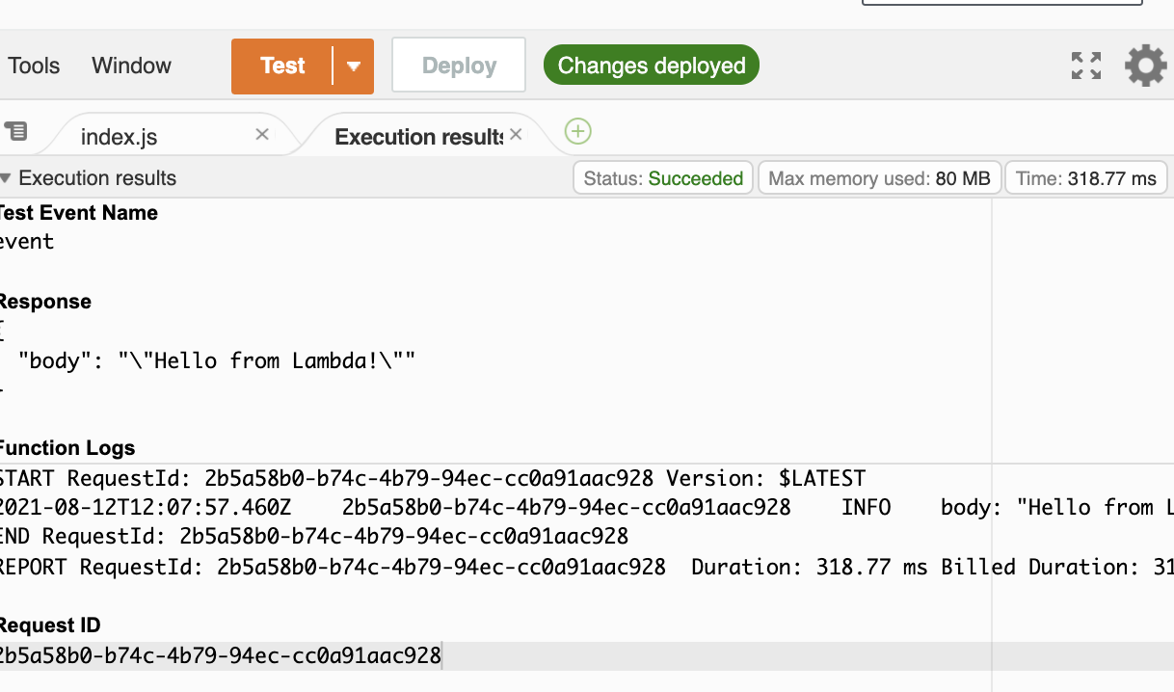Add a new tab with plus icon

577,131
